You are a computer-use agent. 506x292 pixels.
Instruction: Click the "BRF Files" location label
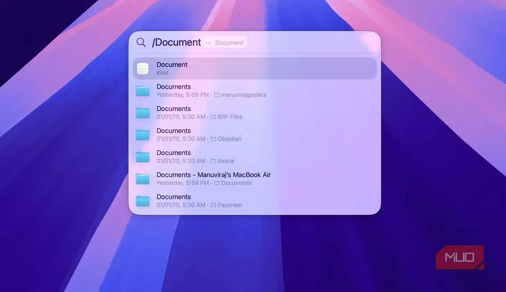click(230, 117)
